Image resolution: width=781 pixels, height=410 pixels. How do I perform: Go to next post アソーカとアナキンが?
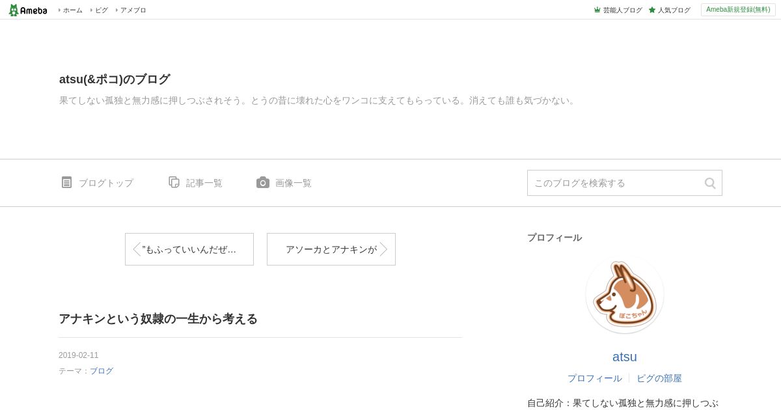tap(331, 249)
